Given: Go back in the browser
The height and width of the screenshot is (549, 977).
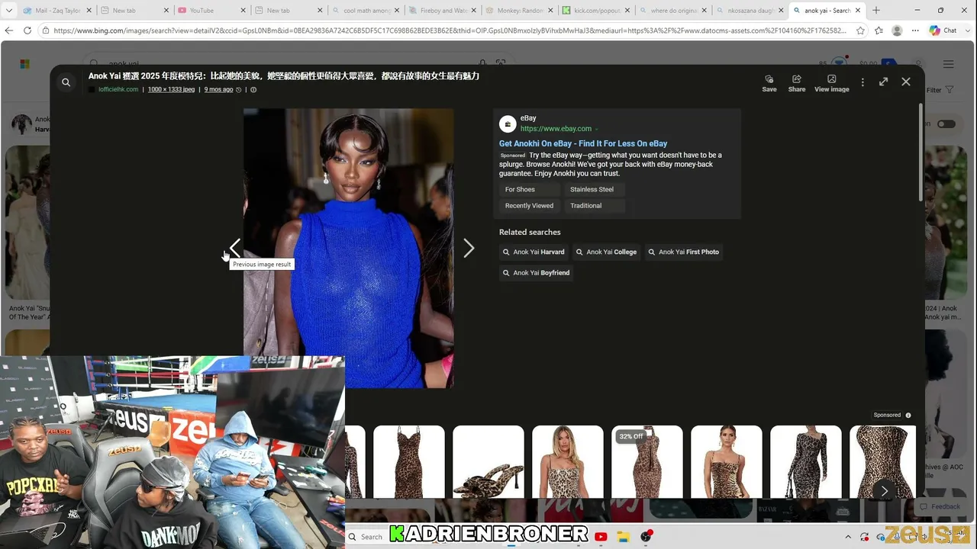Looking at the screenshot, I should (x=9, y=30).
